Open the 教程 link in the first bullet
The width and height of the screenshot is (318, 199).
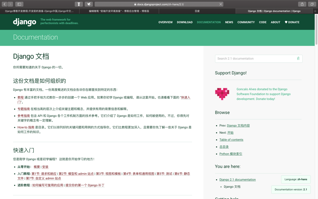click(21, 97)
